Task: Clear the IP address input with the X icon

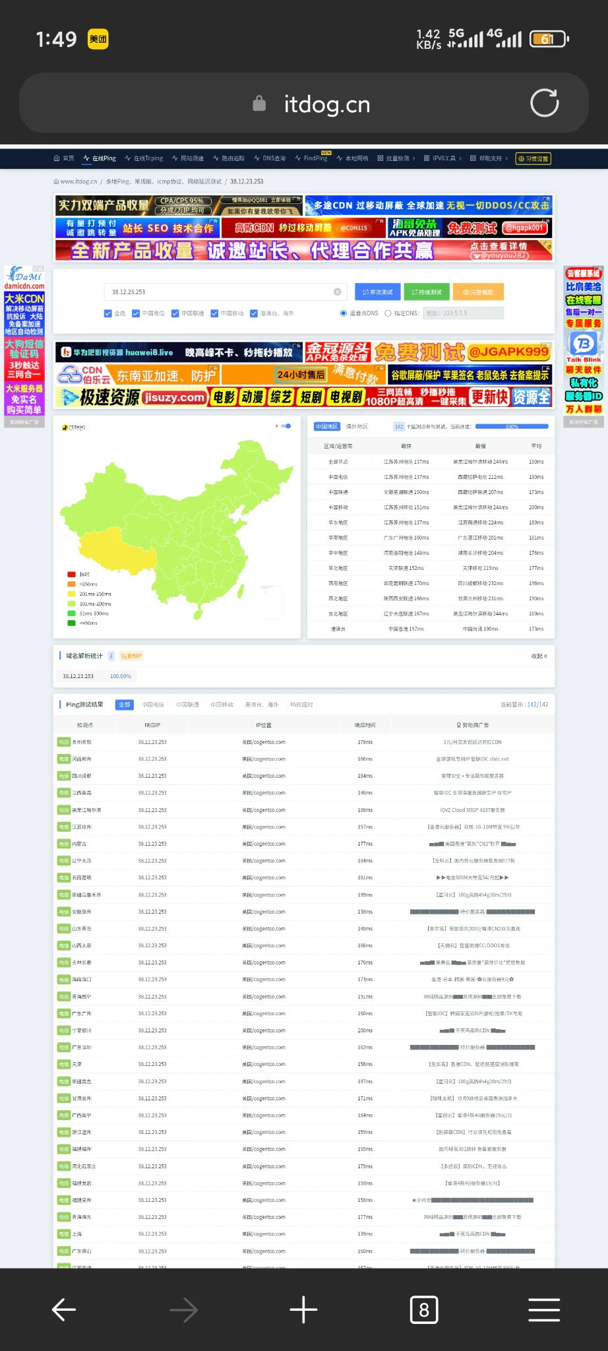Action: point(338,292)
